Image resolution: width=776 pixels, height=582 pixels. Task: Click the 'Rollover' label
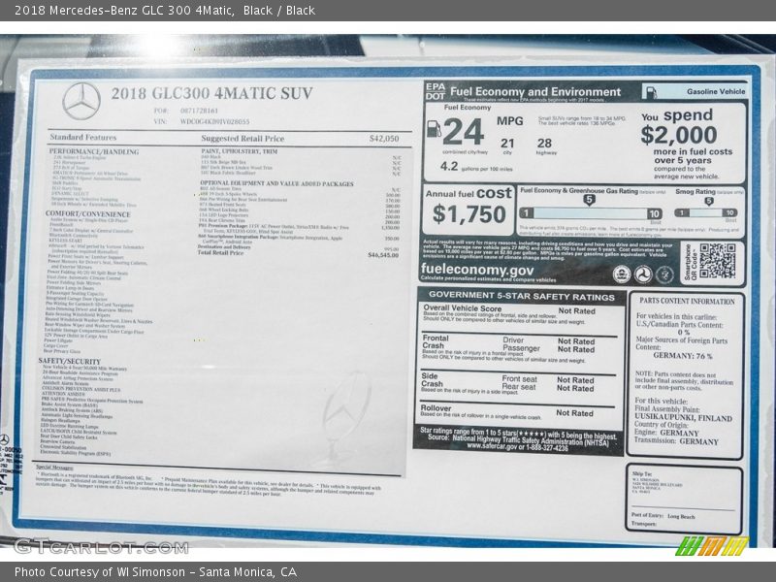click(436, 408)
